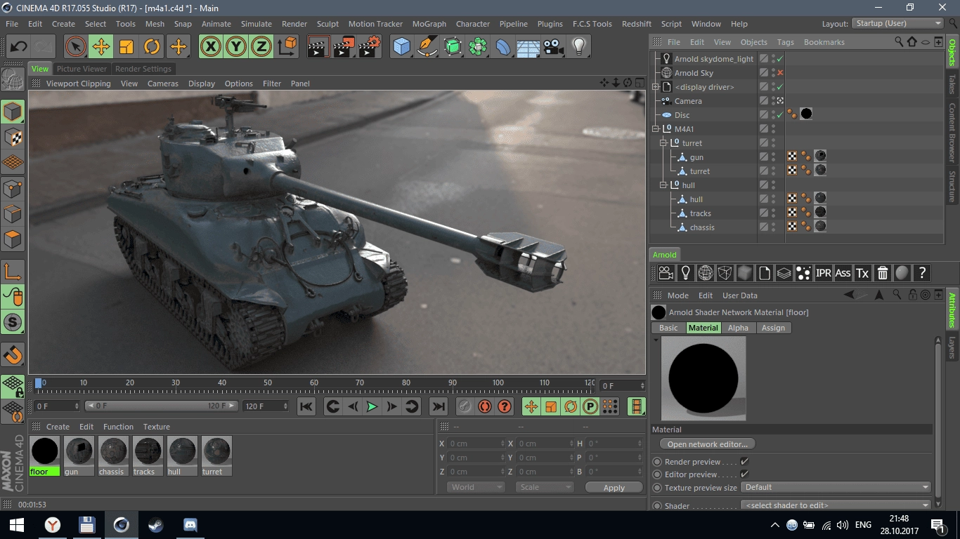The image size is (960, 539).
Task: Toggle Render preview checkbox
Action: tap(744, 462)
